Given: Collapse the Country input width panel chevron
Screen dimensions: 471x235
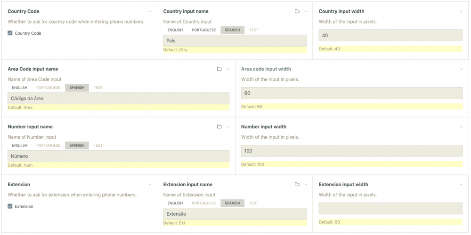Looking at the screenshot, I should 461,11.
